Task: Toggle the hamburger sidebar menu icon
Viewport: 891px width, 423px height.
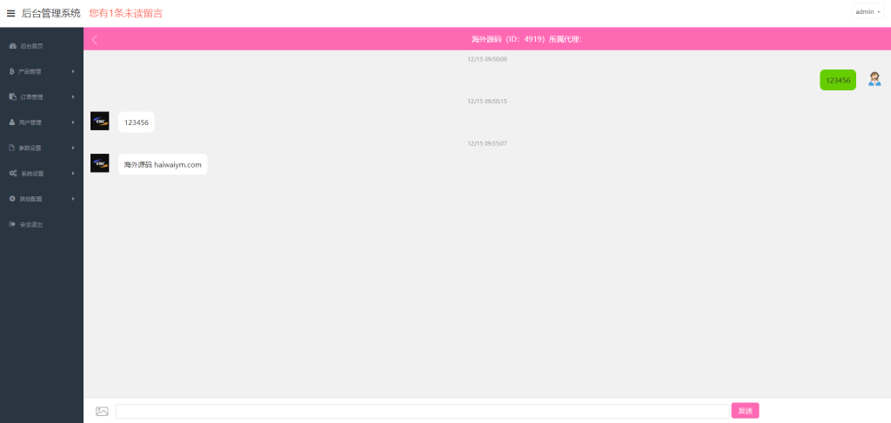Action: [10, 13]
